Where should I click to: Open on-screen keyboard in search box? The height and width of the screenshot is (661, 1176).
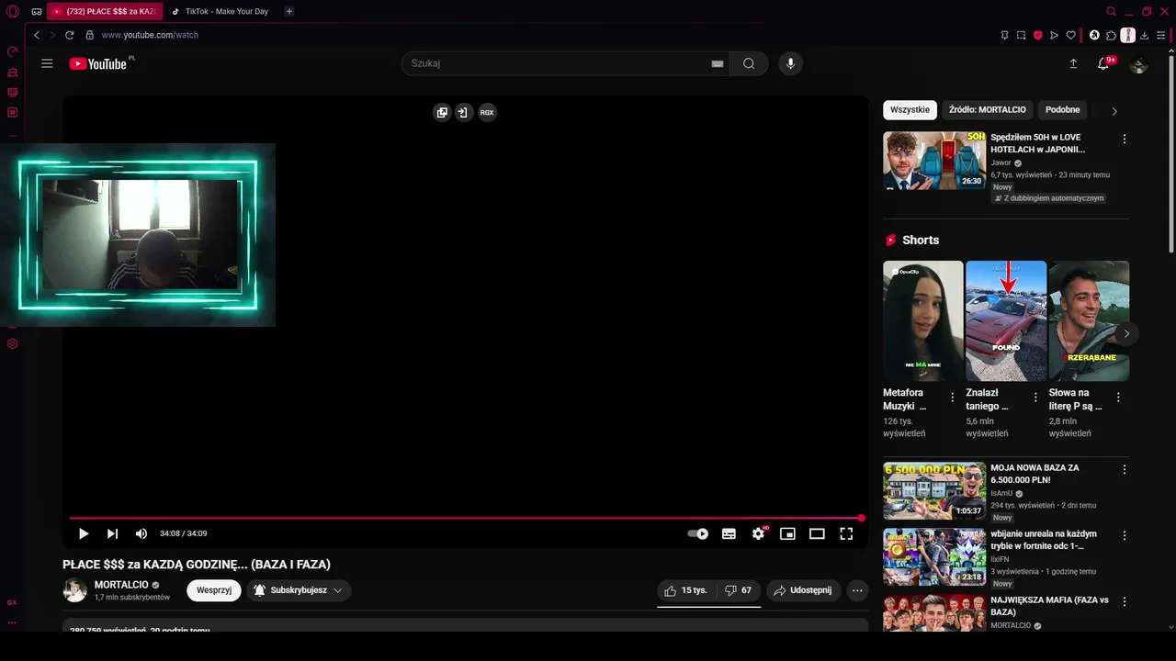point(718,63)
